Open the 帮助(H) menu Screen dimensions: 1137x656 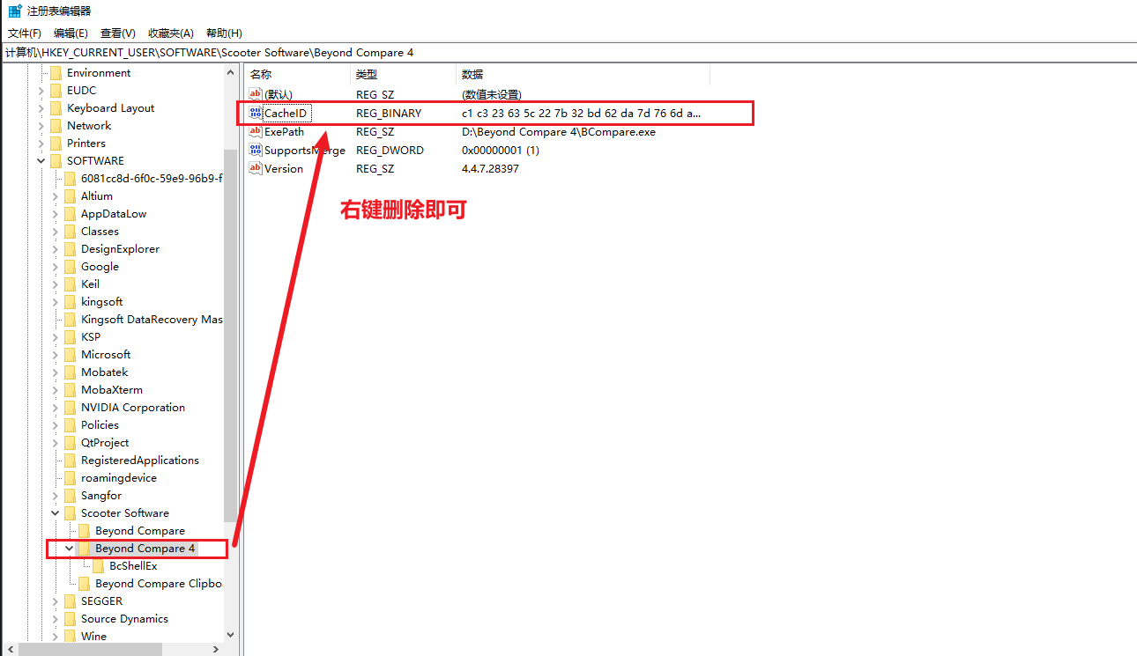(224, 33)
